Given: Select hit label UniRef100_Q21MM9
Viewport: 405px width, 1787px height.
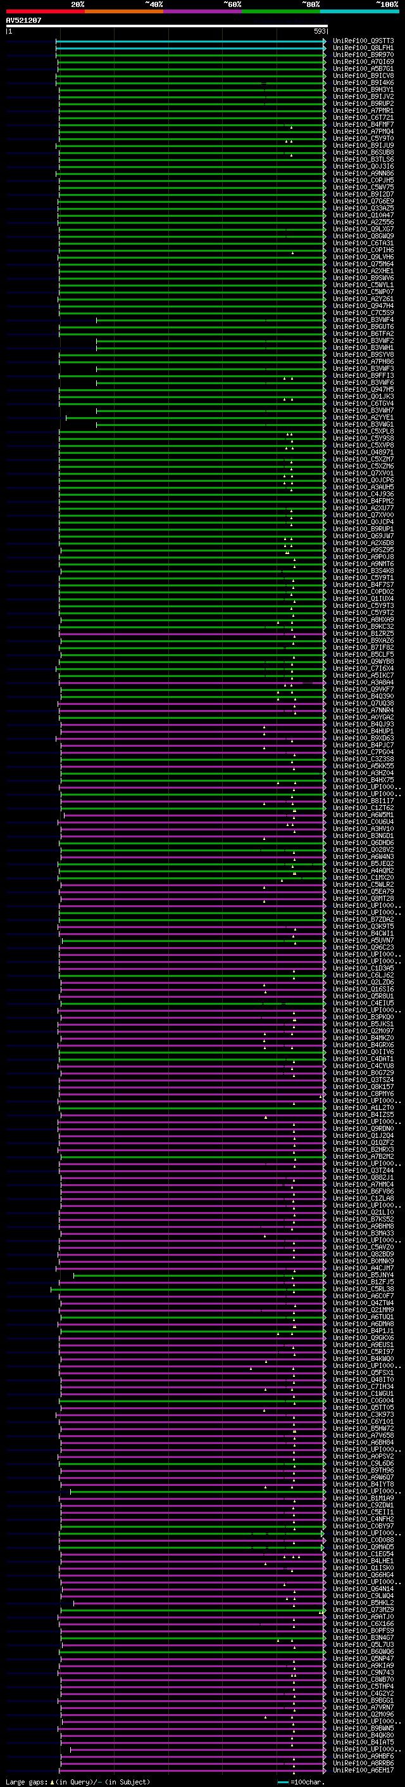Looking at the screenshot, I should click(363, 1310).
